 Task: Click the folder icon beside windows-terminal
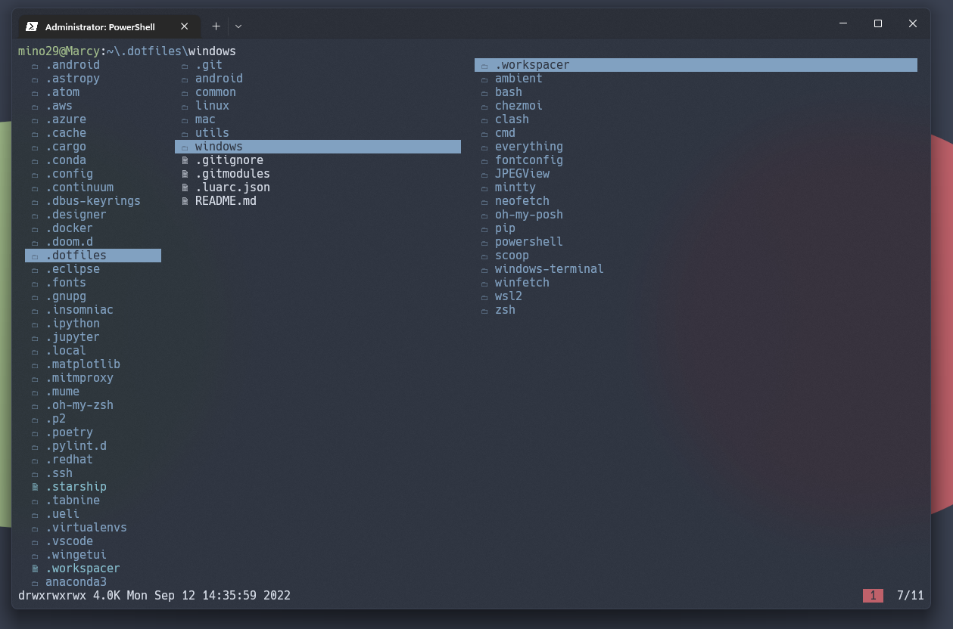pos(484,270)
